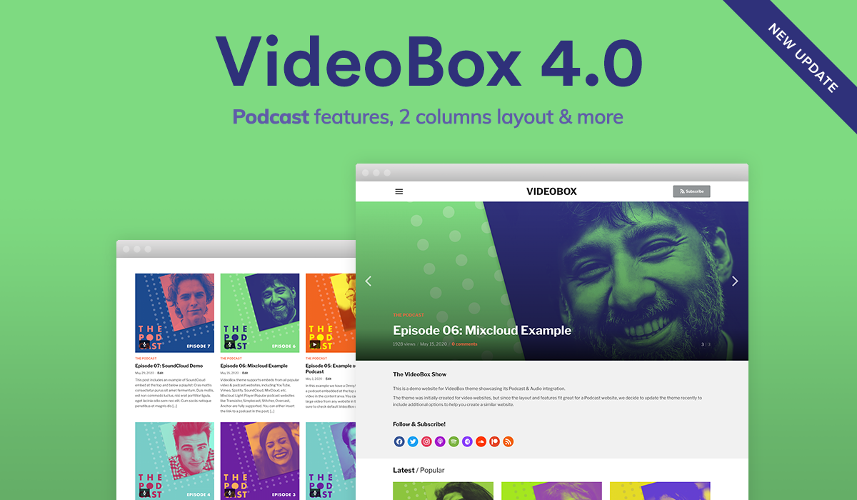
Task: Go to previous slide with left arrow
Action: pyautogui.click(x=369, y=281)
